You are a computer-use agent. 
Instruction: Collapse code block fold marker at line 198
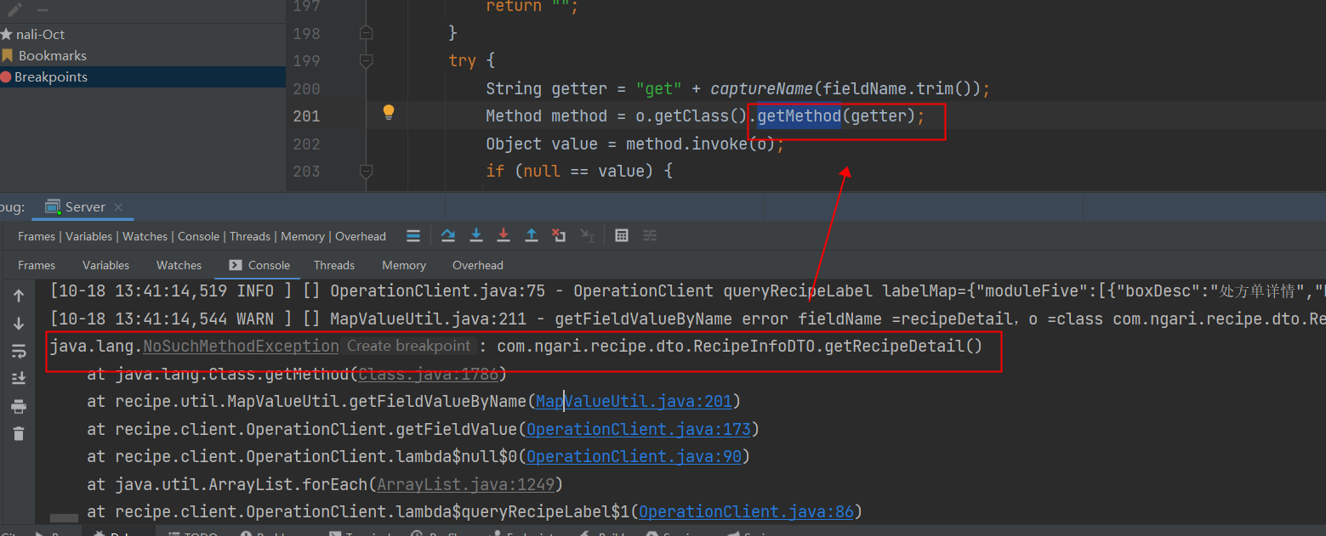(x=366, y=33)
